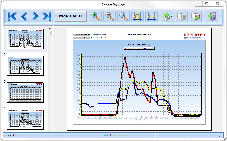227x141 pixels.
Task: Click the red Amps L1 legend swatch
Action: [126, 49]
